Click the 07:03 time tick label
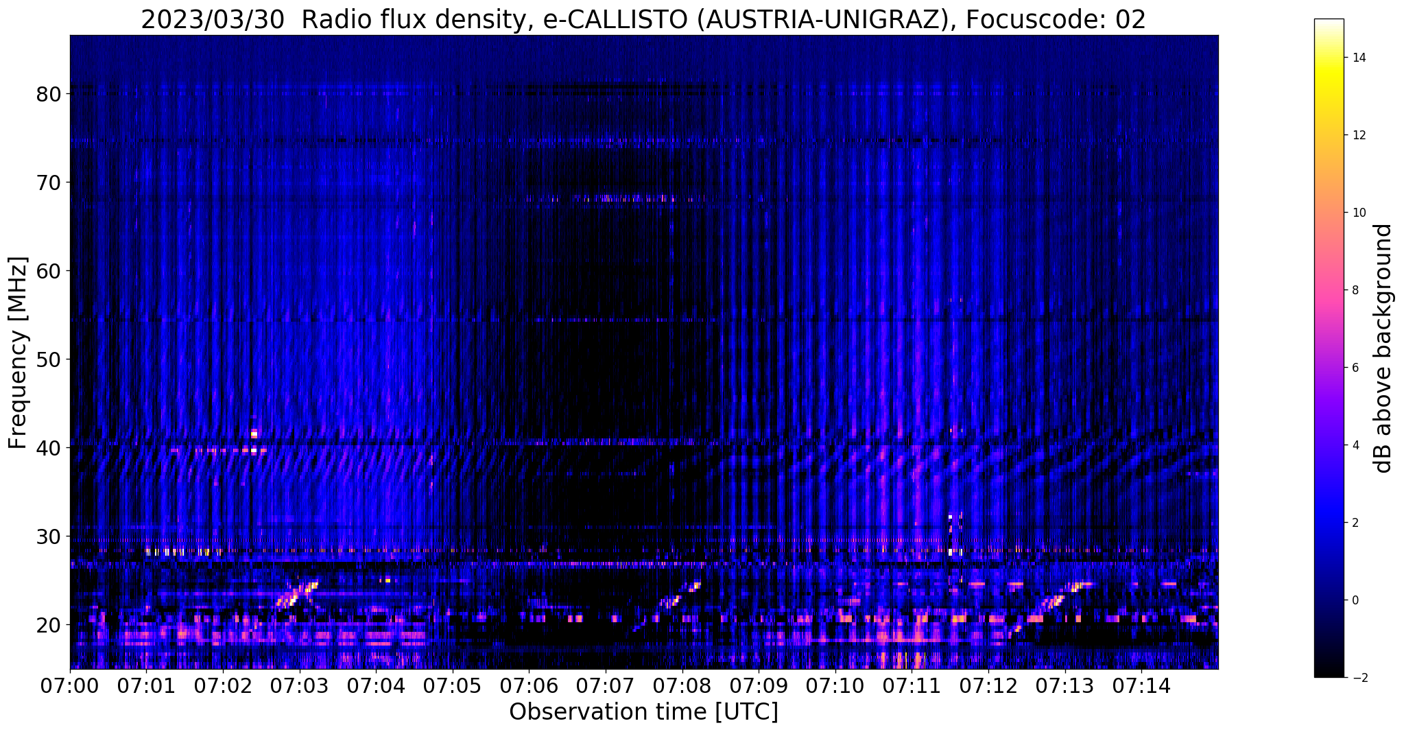 coord(299,685)
